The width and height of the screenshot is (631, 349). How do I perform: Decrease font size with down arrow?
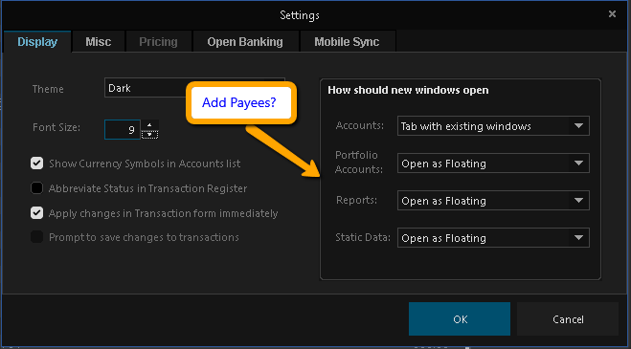point(149,134)
